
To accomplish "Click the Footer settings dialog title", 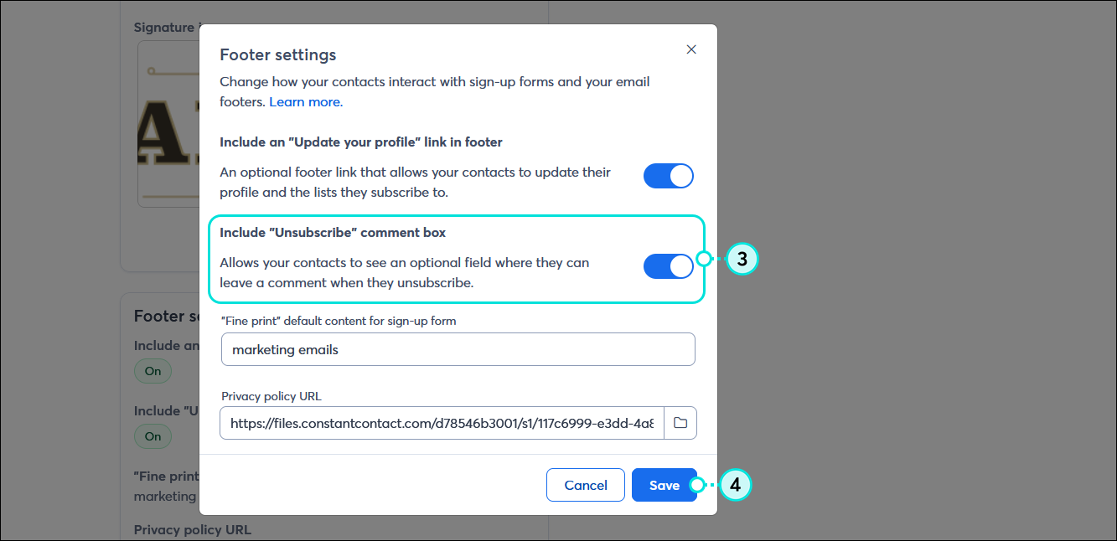I will [277, 54].
